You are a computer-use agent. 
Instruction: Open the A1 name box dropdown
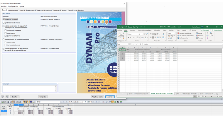coord(127,44)
